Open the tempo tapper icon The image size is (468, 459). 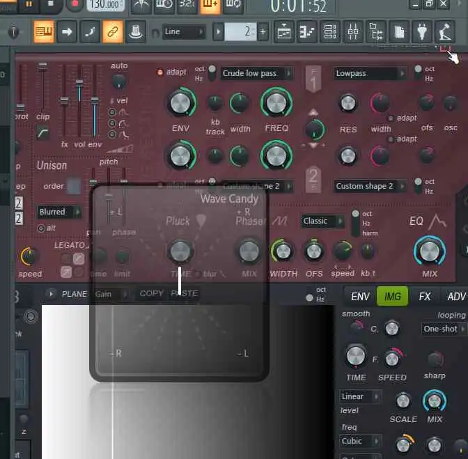pyautogui.click(x=445, y=31)
